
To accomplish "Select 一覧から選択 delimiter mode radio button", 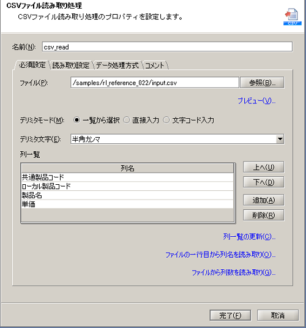I will [x=76, y=120].
